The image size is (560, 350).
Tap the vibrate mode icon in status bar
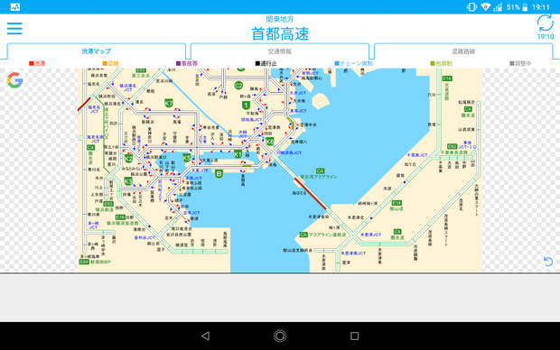pos(471,7)
